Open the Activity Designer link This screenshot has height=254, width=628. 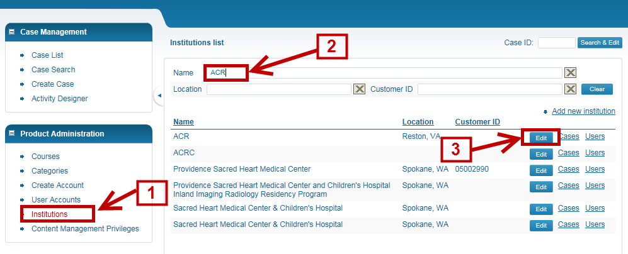point(59,99)
